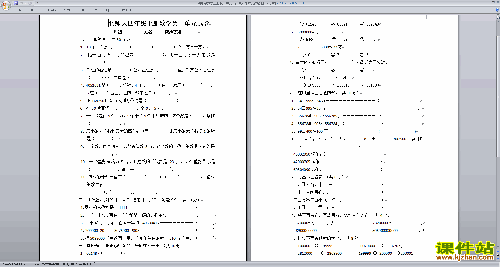Screen dimensions: 500x267
Task: Switch to the 引用 tab
Action: coord(67,10)
